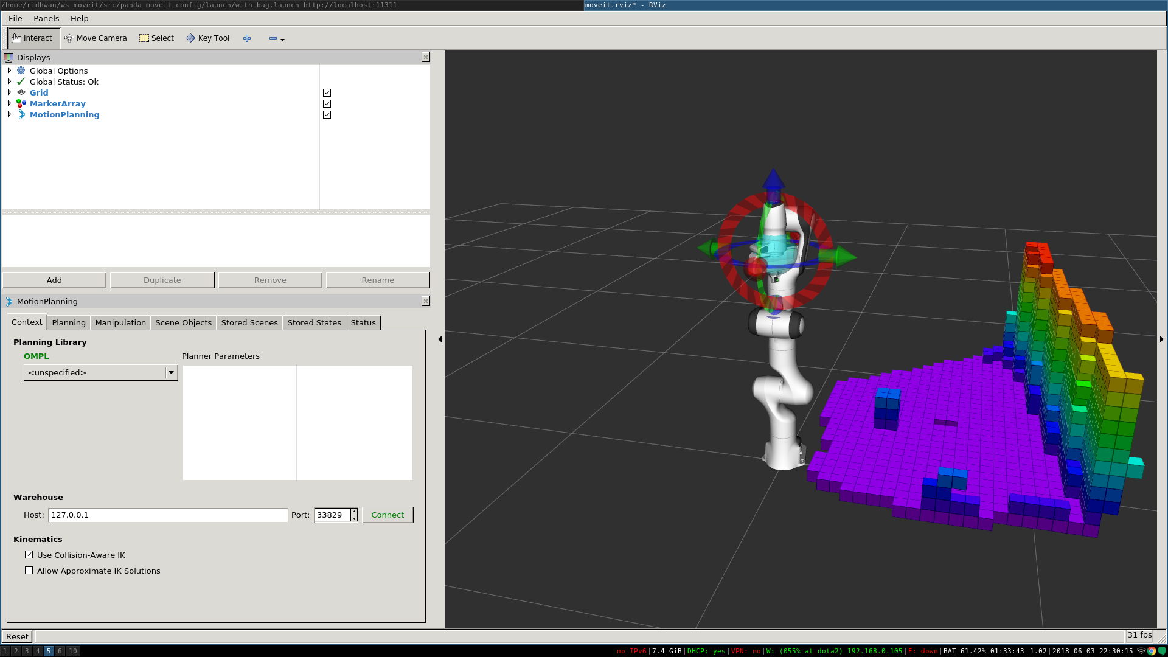
Task: Open the remove-tool dropdown arrow
Action: pyautogui.click(x=282, y=40)
